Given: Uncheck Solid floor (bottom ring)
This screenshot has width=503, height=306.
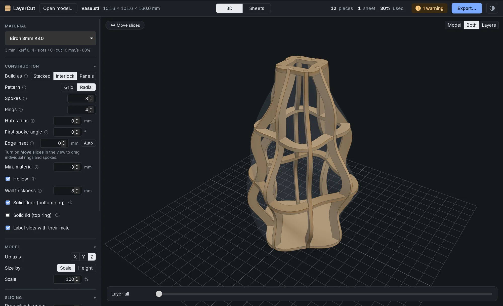Looking at the screenshot, I should point(8,203).
